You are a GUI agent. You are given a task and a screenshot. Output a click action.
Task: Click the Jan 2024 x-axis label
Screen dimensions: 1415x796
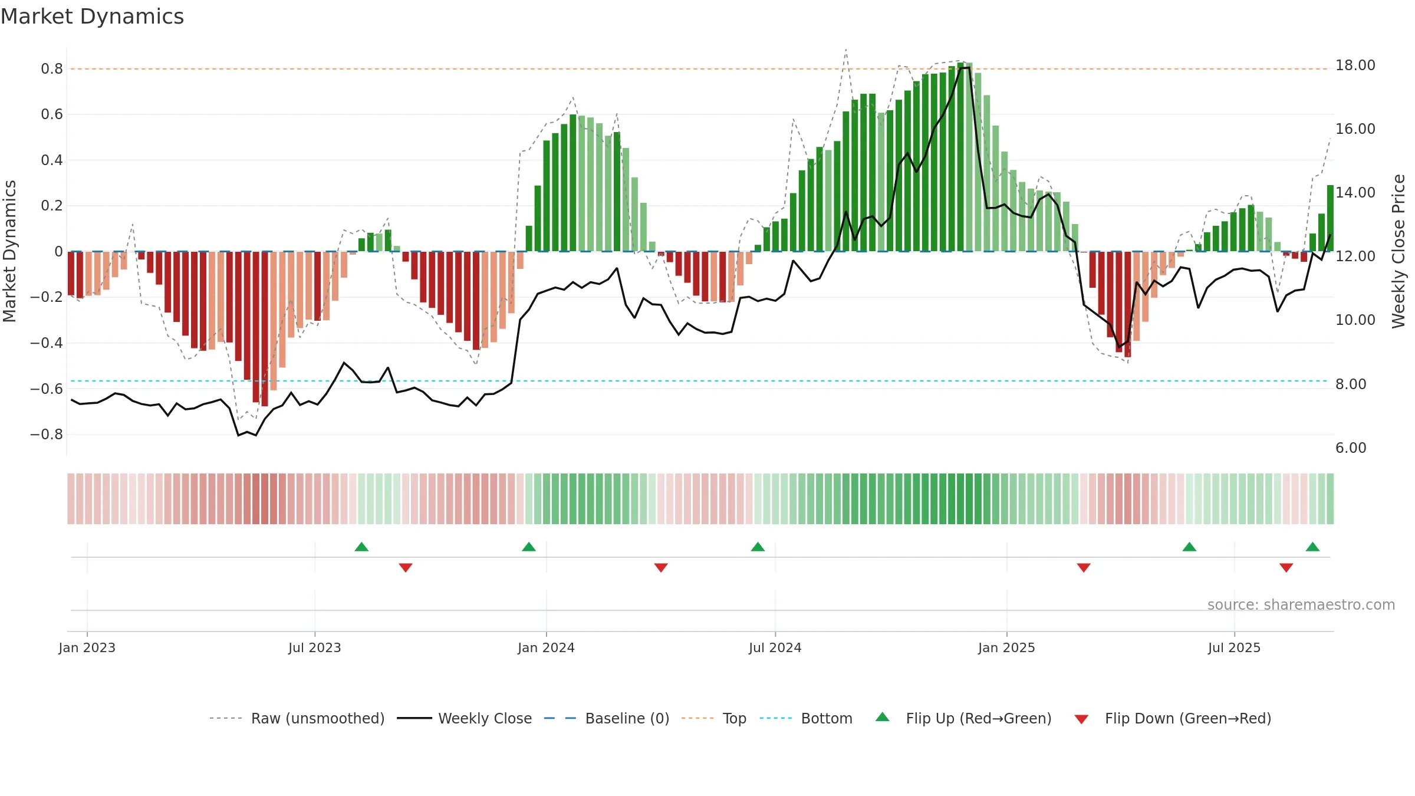pyautogui.click(x=547, y=647)
